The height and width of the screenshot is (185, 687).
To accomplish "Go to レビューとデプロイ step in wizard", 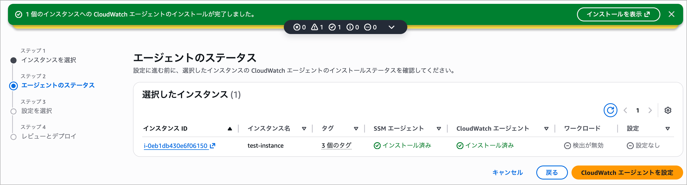I will coord(49,136).
